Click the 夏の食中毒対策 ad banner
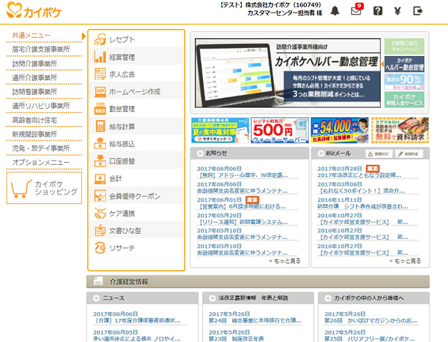The height and width of the screenshot is (342, 448). (220, 130)
